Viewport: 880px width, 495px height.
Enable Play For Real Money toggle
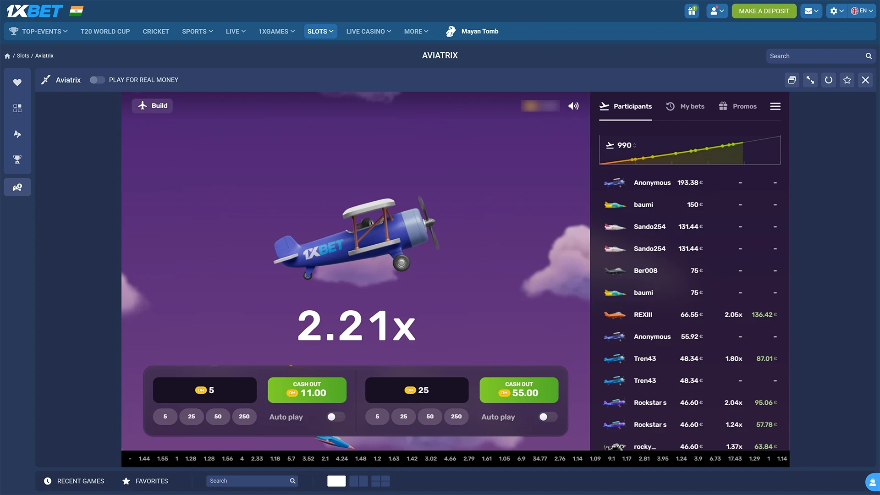(x=97, y=80)
